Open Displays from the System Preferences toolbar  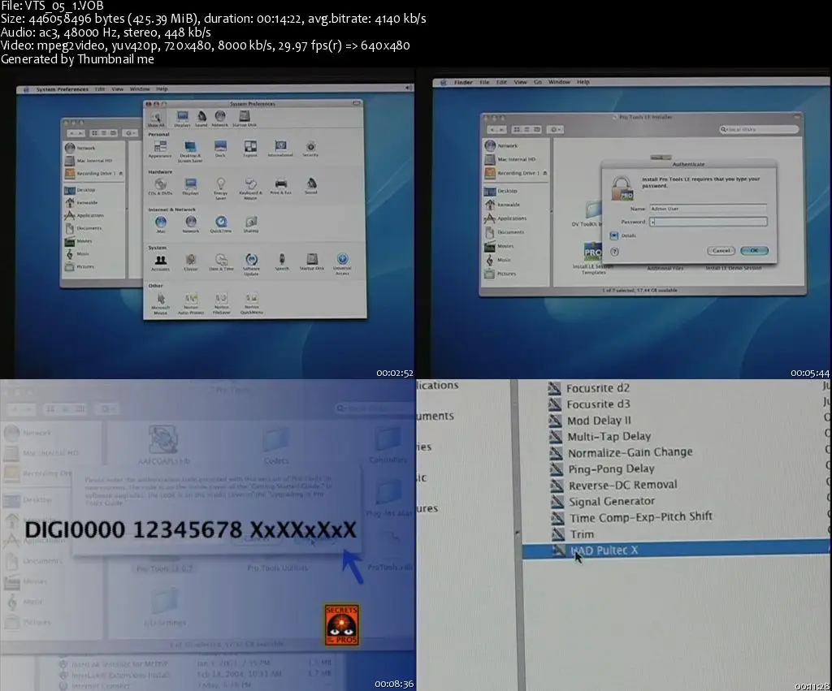point(182,119)
